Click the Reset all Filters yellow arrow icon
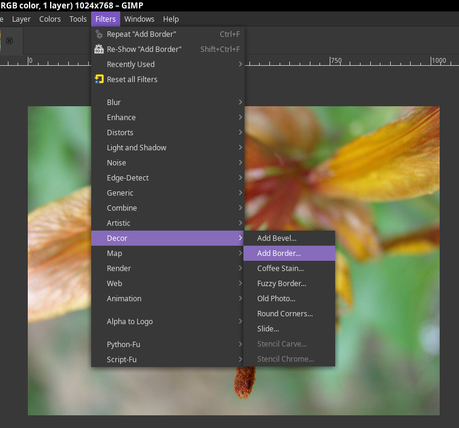The width and height of the screenshot is (459, 428). click(x=99, y=79)
